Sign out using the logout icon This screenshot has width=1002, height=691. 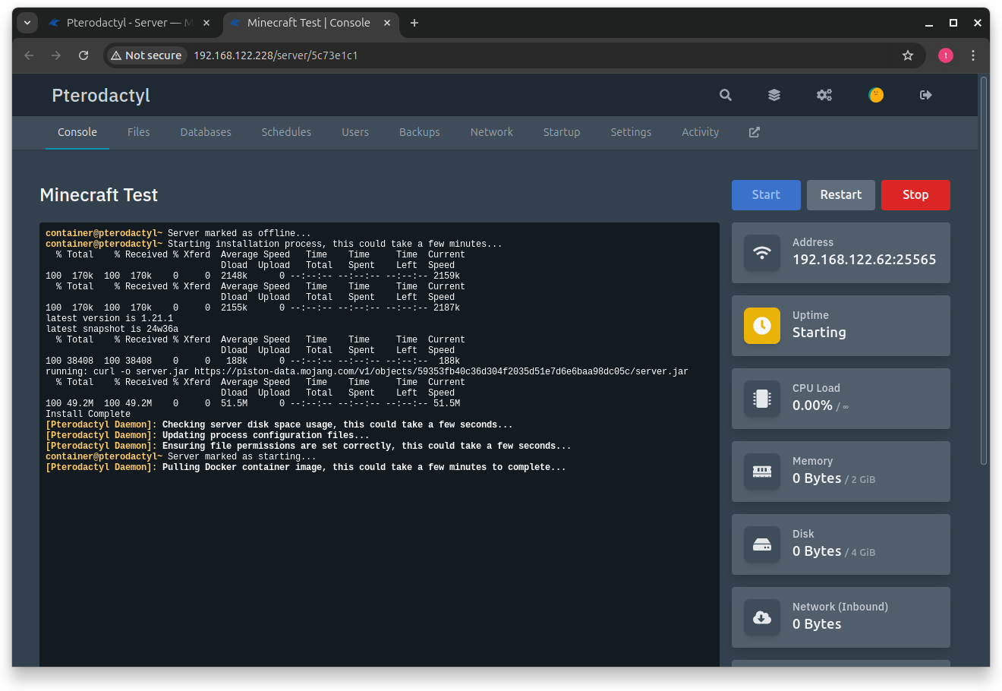(926, 95)
